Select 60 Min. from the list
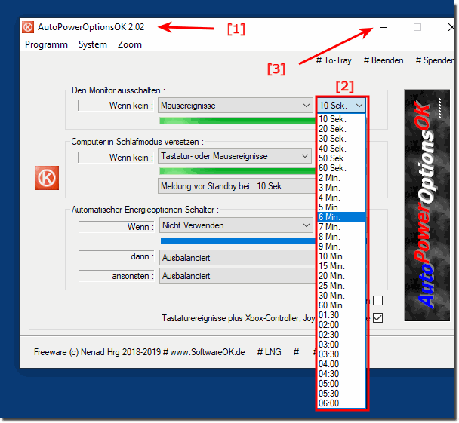Screen dimensions: 459x423 coord(342,305)
